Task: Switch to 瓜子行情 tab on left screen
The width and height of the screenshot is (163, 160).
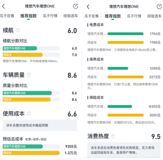Action: 50,16
